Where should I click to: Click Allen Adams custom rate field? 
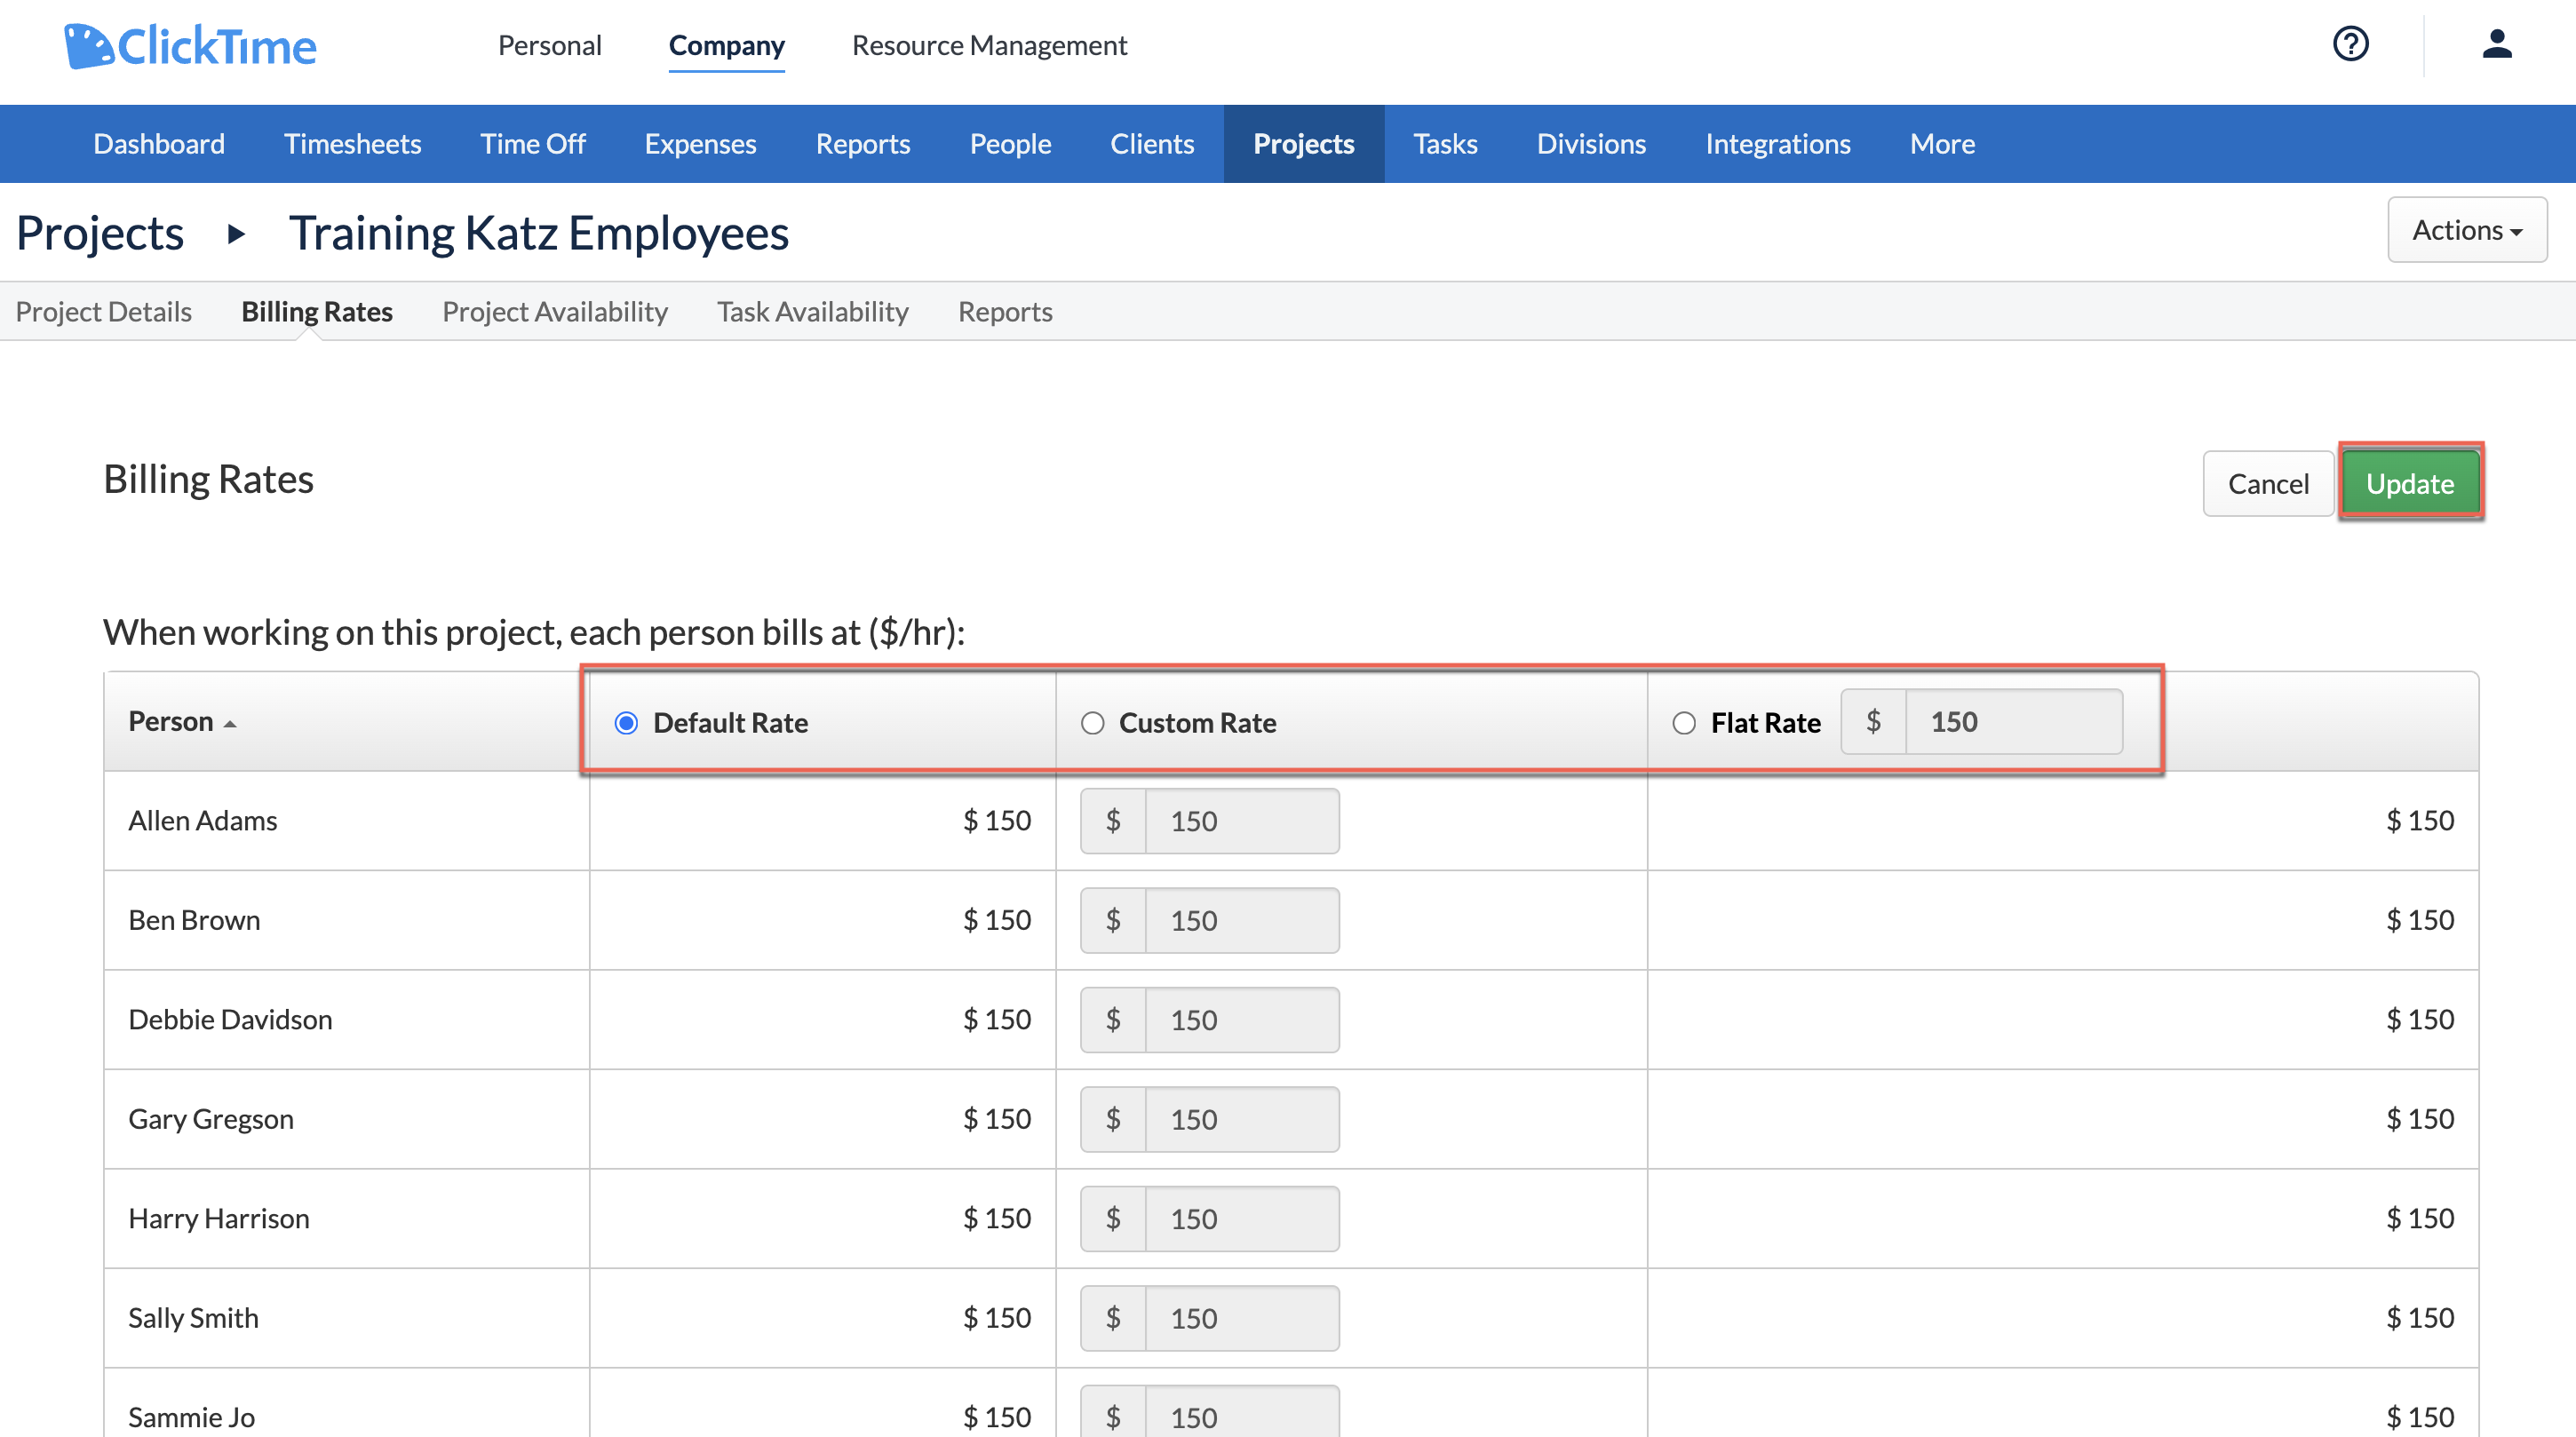(1241, 821)
